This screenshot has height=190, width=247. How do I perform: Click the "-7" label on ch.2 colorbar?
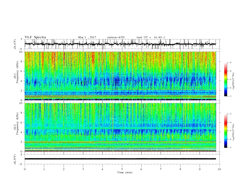click(230, 147)
